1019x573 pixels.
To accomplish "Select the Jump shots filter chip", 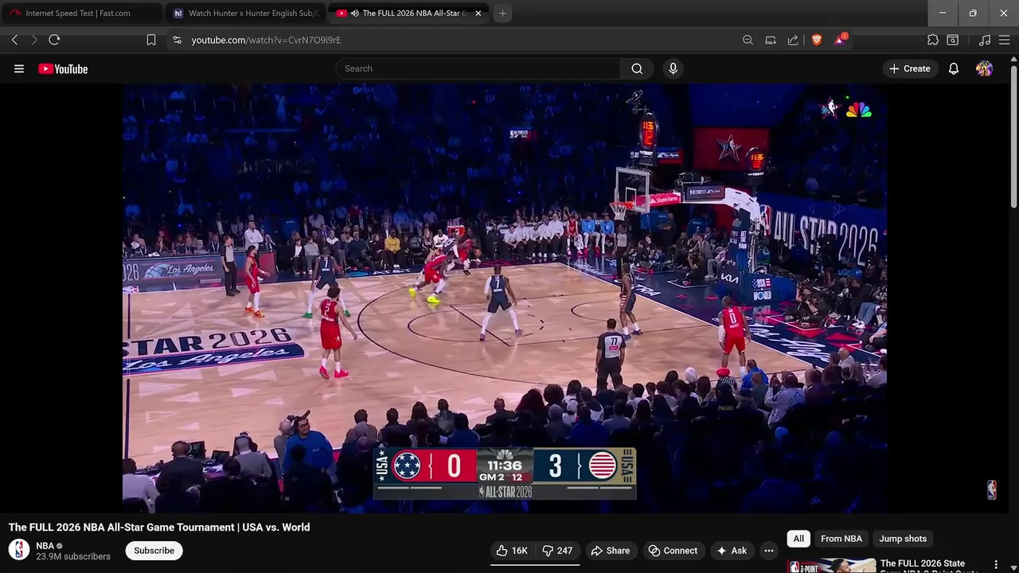I will point(903,539).
